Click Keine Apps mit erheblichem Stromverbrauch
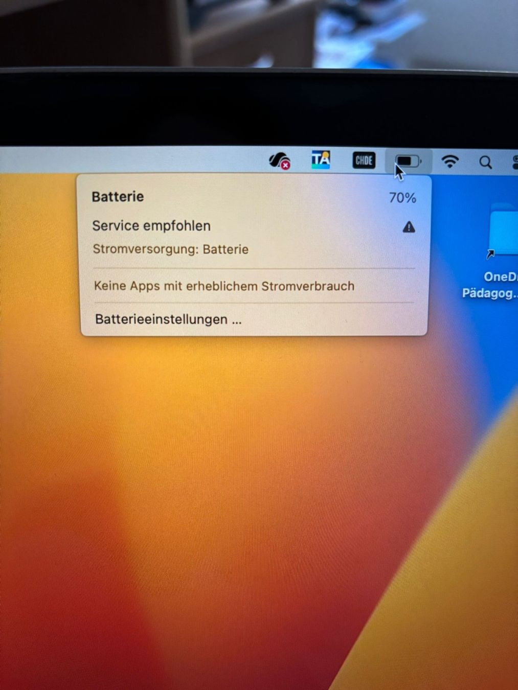Image resolution: width=518 pixels, height=690 pixels. pyautogui.click(x=224, y=286)
